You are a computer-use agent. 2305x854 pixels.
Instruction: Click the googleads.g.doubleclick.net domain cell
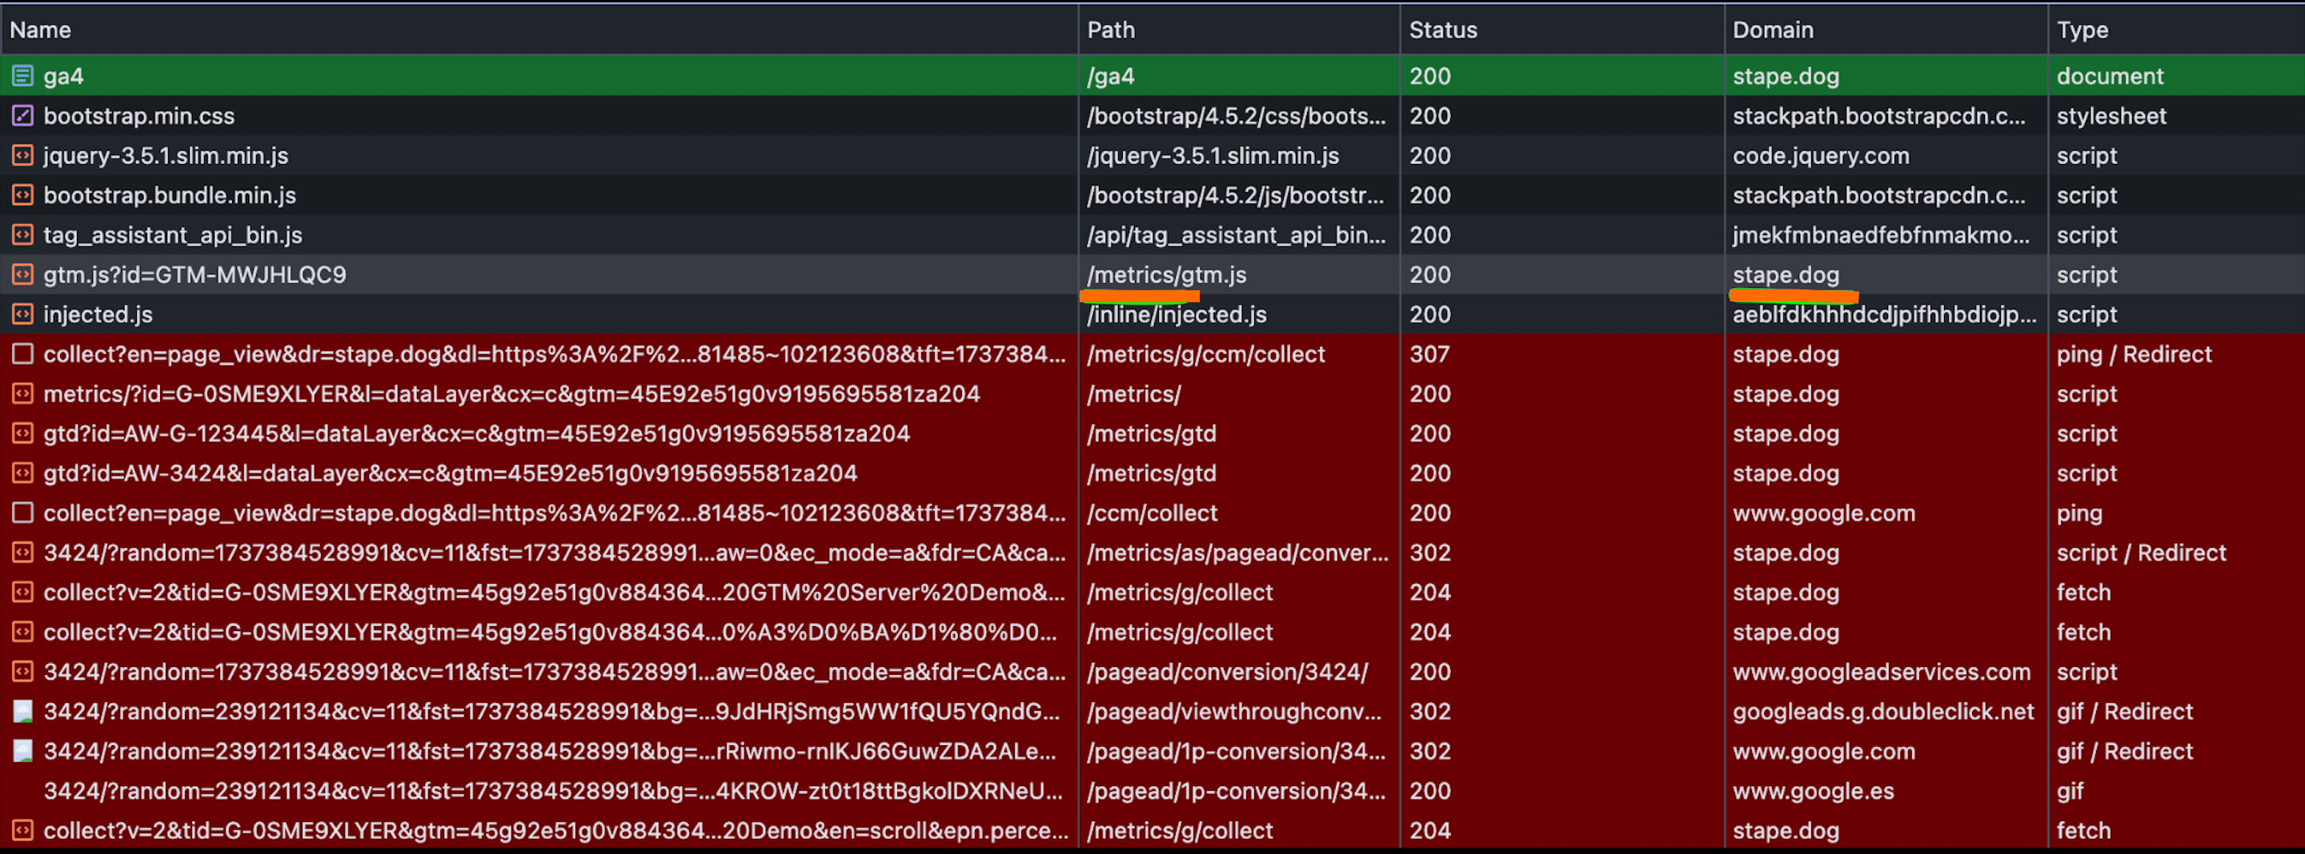1882,711
